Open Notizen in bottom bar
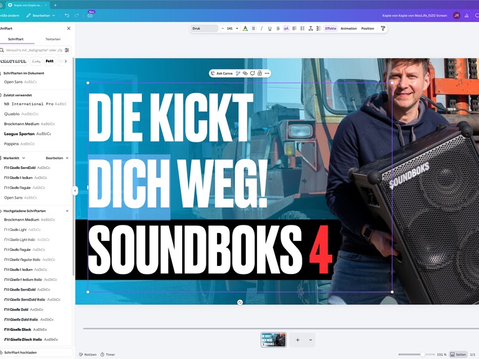 [88, 355]
